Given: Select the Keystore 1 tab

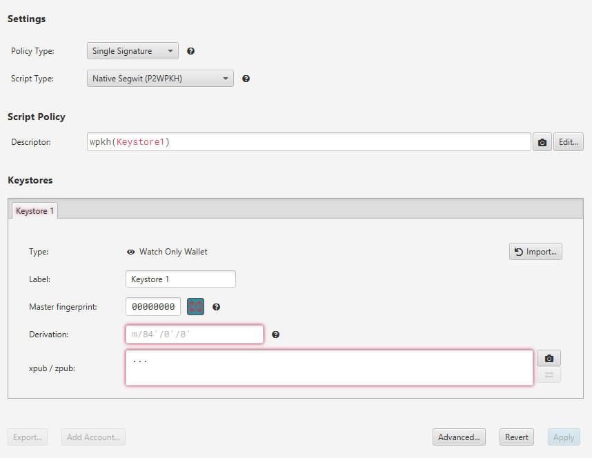Looking at the screenshot, I should tap(34, 210).
